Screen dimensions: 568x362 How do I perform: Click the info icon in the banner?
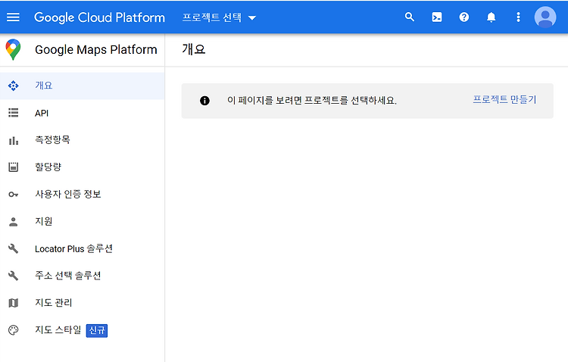(204, 101)
